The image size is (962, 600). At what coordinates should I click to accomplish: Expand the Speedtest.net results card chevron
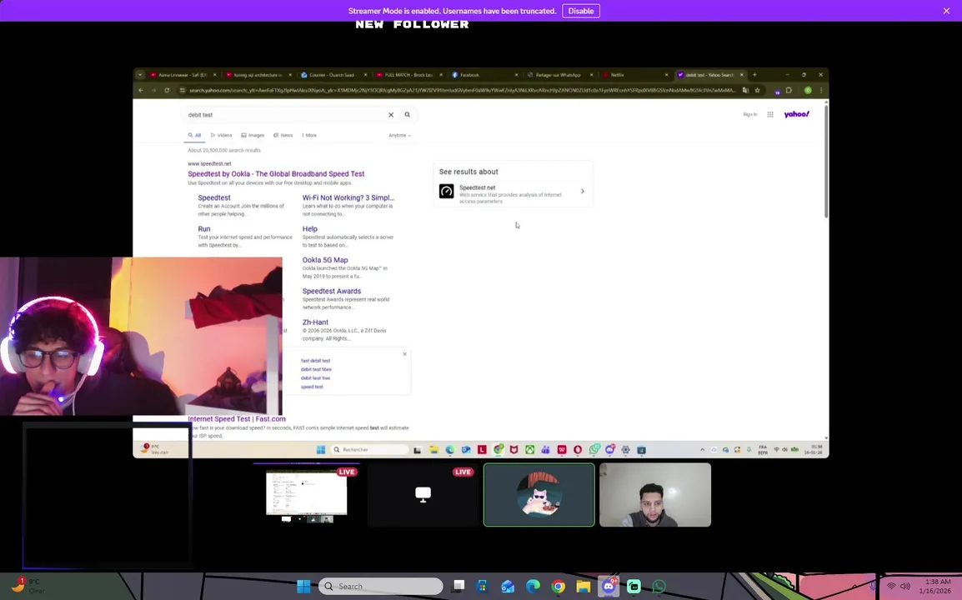pos(582,192)
